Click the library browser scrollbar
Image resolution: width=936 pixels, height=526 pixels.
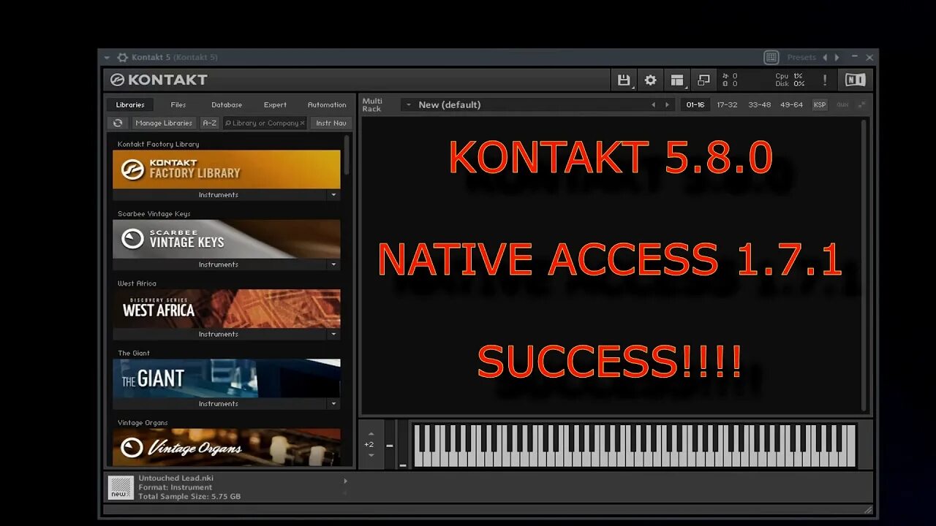347,155
